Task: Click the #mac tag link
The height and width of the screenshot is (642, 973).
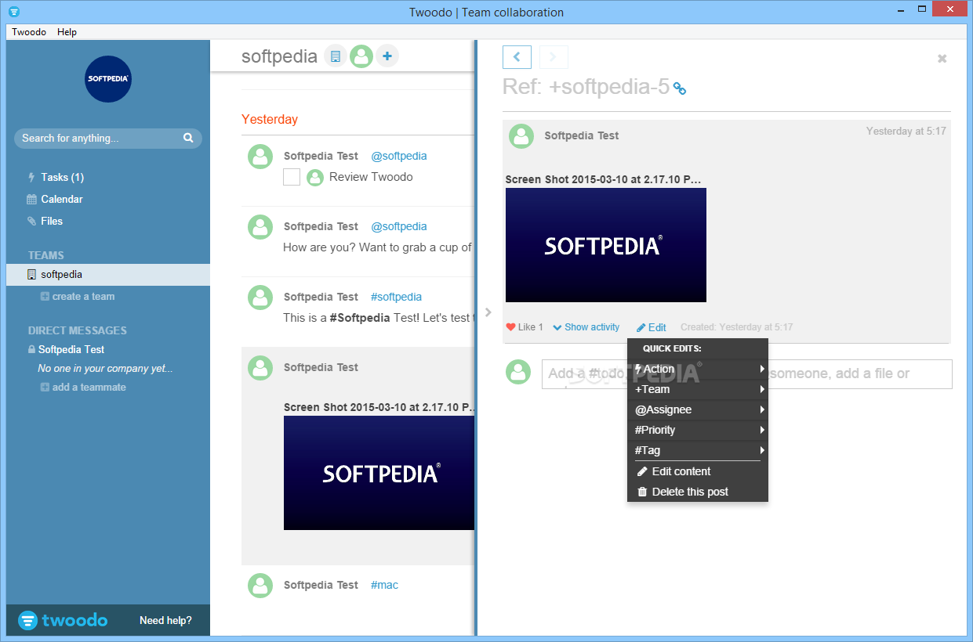Action: tap(384, 585)
